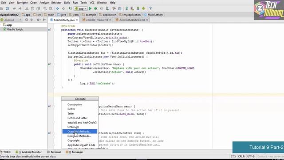Select Override Methods... in Generate popup
Viewport: 284px width, 160px height.
coord(80,132)
